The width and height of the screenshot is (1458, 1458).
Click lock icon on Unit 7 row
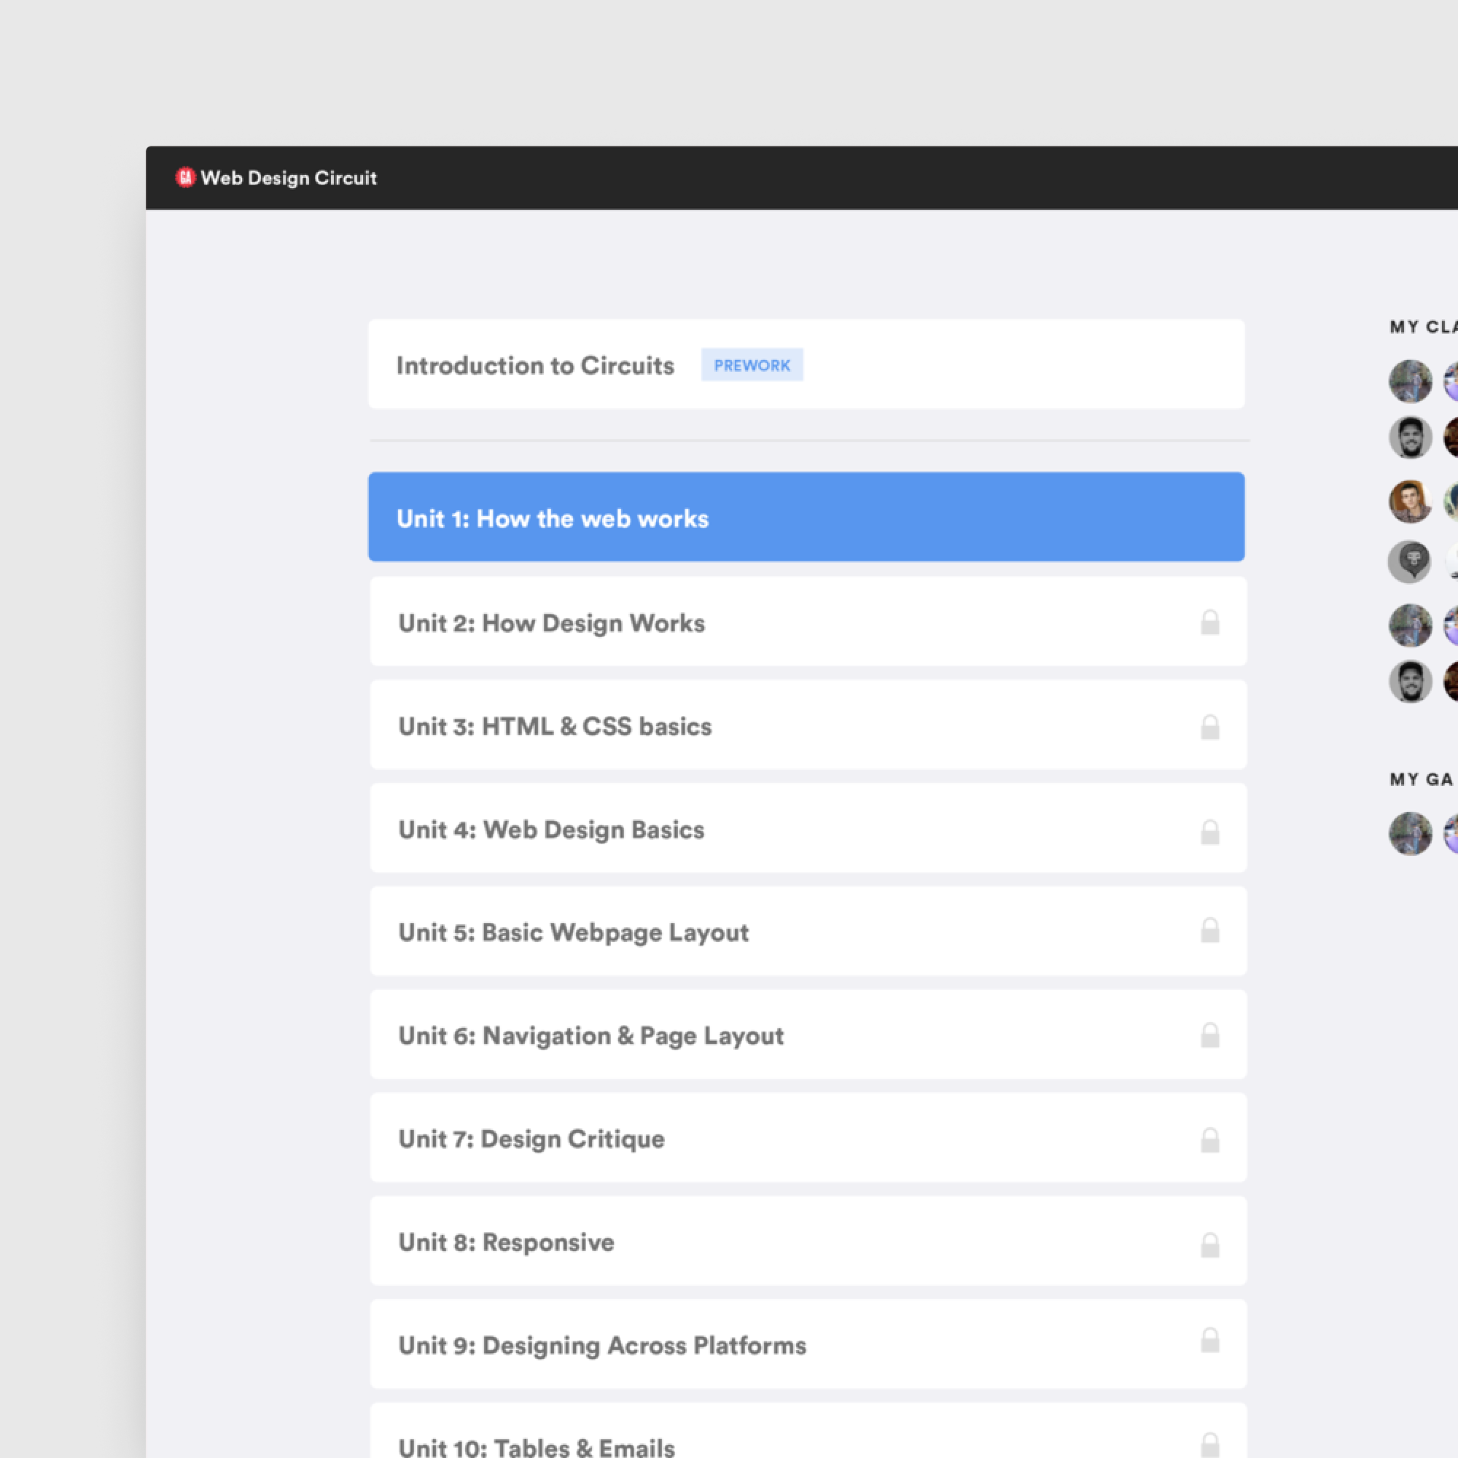[x=1209, y=1139]
